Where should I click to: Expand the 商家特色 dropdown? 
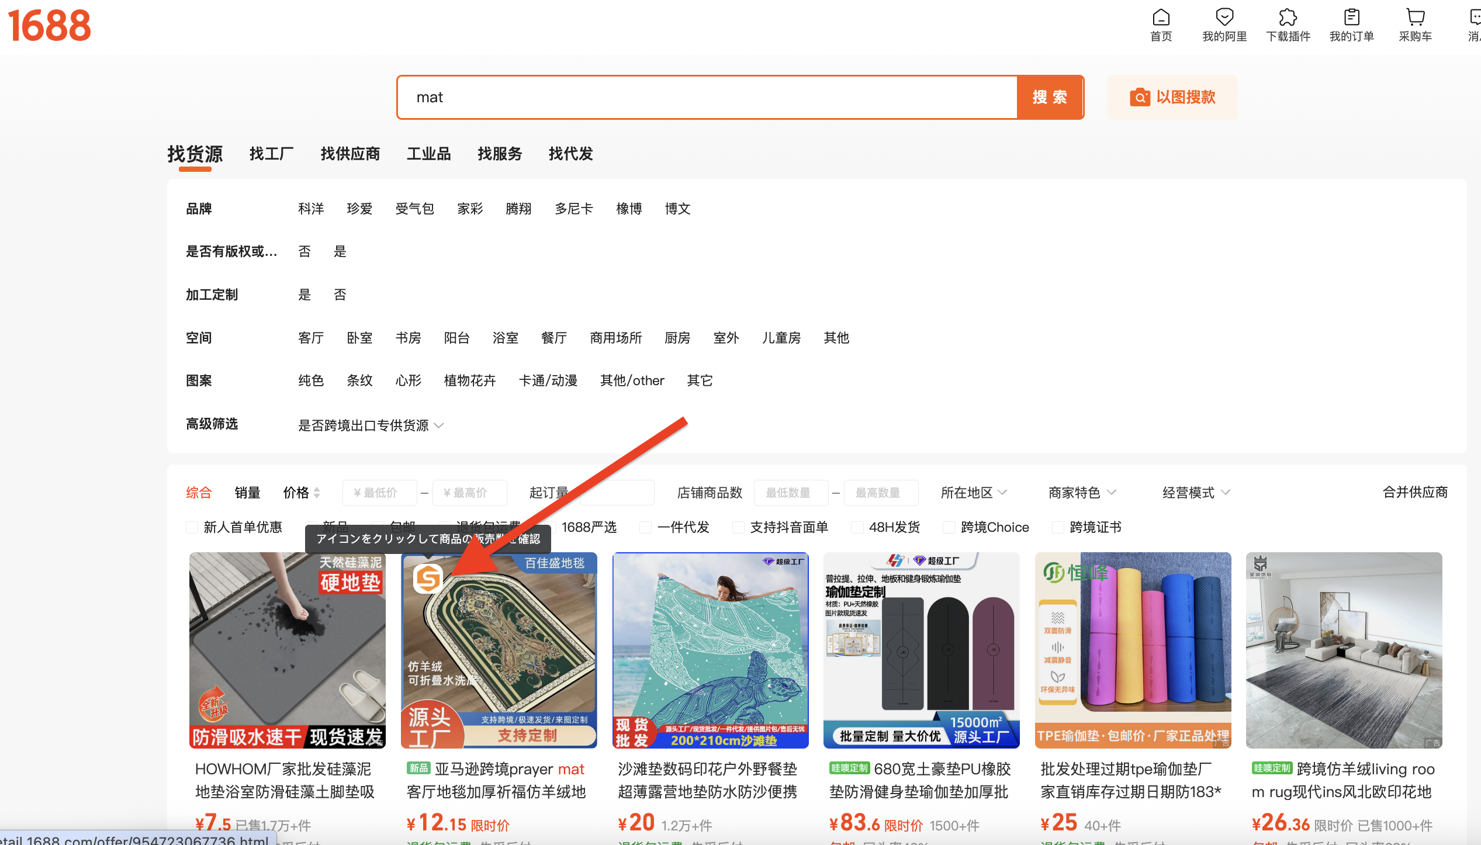(x=1082, y=493)
